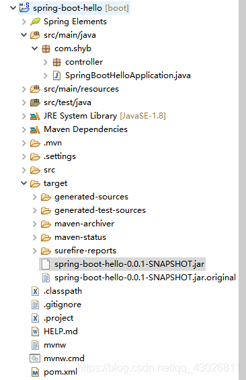This screenshot has height=380, width=246.
Task: Click the Spring Elements leaf icon
Action: click(x=35, y=22)
